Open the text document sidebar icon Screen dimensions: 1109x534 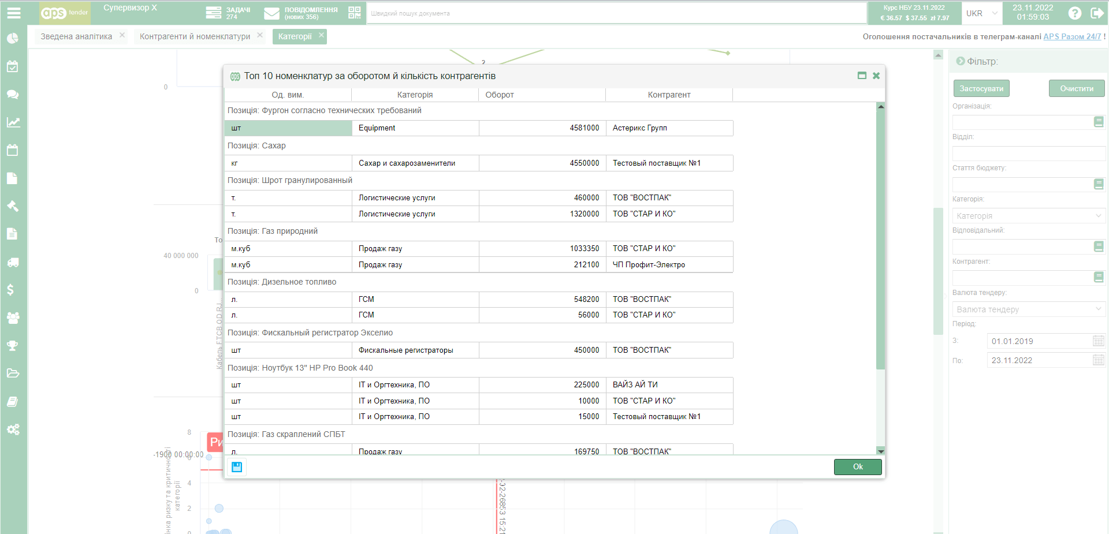point(13,234)
